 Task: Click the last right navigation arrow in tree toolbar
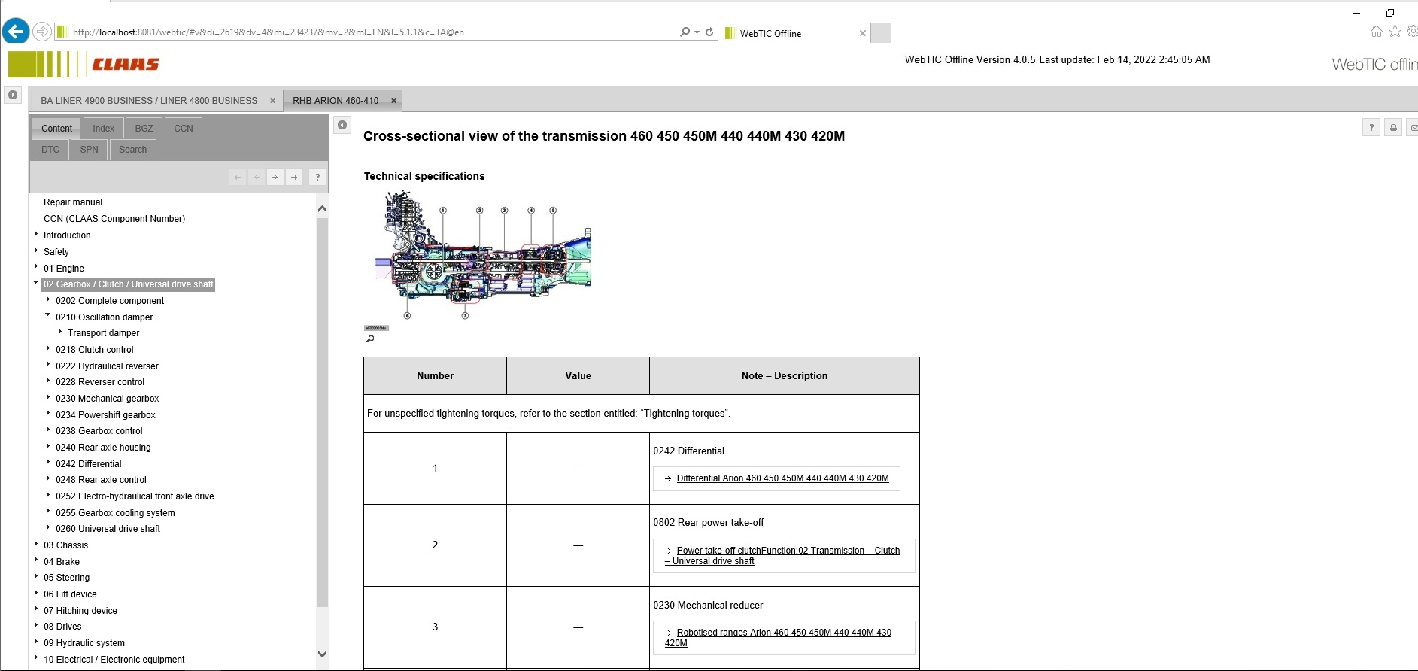point(294,178)
